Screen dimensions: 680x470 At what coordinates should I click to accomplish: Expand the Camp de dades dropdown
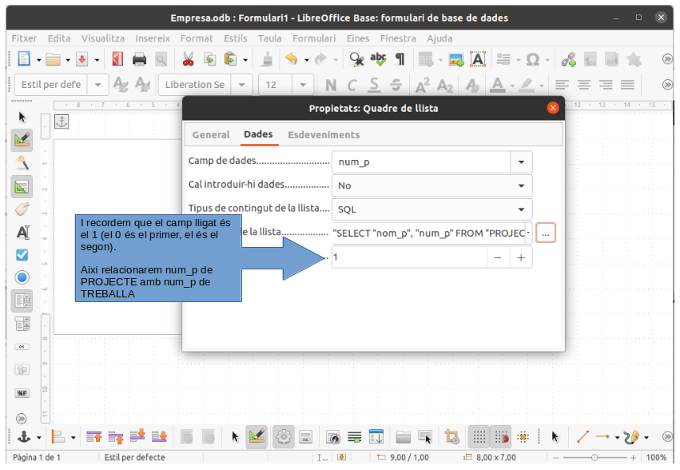tap(521, 162)
